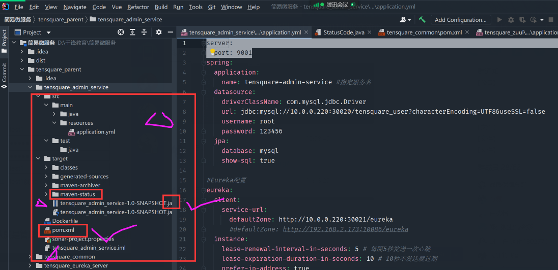Viewport: 558px width, 270px height.
Task: Hide the Project panel with minus icon
Action: [170, 32]
